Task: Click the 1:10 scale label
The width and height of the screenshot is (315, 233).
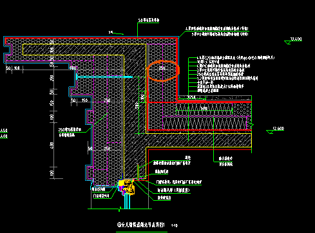Action: click(175, 225)
